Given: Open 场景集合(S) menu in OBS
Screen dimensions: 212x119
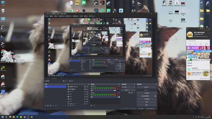Looking at the screenshot, I should (x=76, y=16).
